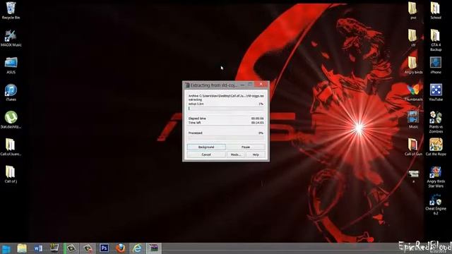This screenshot has height=254, width=452.
Task: Open Microsoft Word from taskbar
Action: coord(38,248)
